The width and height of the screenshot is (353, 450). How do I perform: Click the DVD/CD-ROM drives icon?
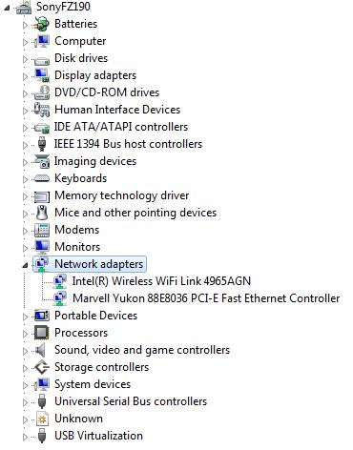[42, 92]
